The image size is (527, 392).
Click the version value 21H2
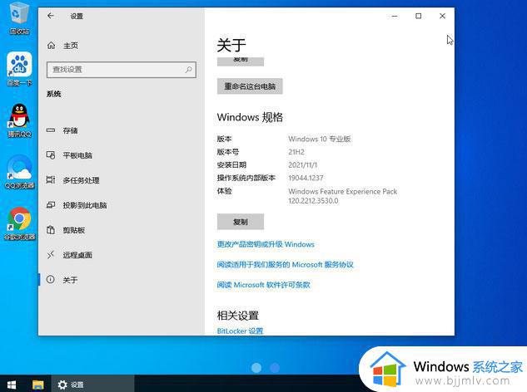[296, 152]
